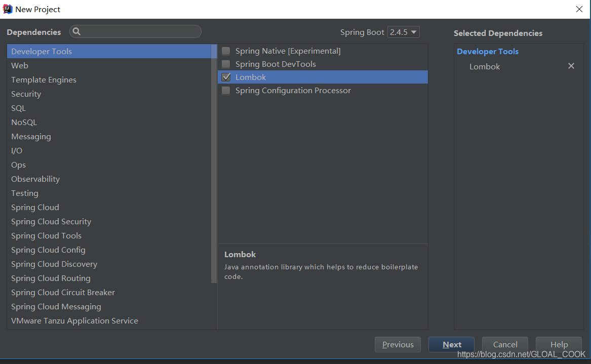
Task: Click the Spring Configuration Processor label
Action: click(x=293, y=91)
